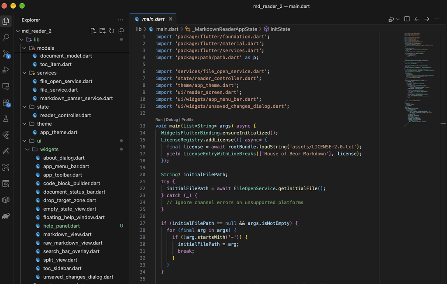Open markdown_view.dart file
This screenshot has height=284, width=447.
coord(67,234)
